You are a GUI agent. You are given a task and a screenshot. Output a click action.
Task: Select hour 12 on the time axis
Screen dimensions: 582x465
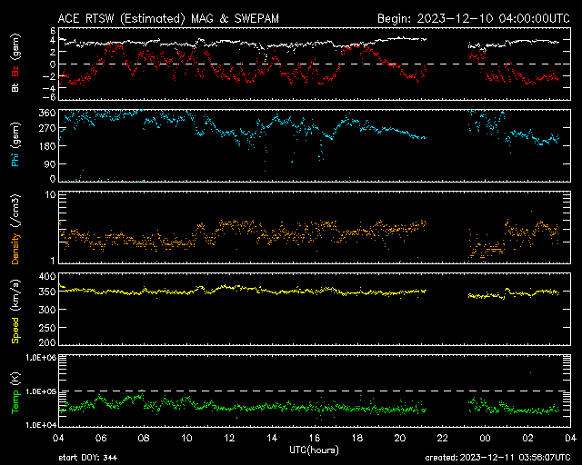[x=229, y=438]
